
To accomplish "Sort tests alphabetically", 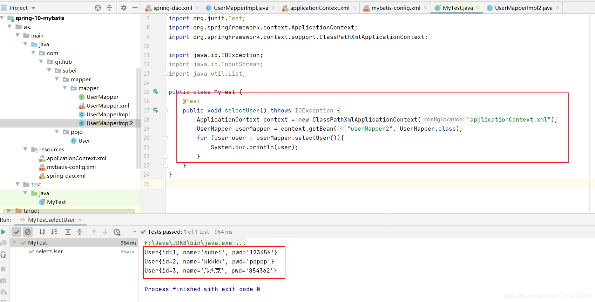I will 42,232.
